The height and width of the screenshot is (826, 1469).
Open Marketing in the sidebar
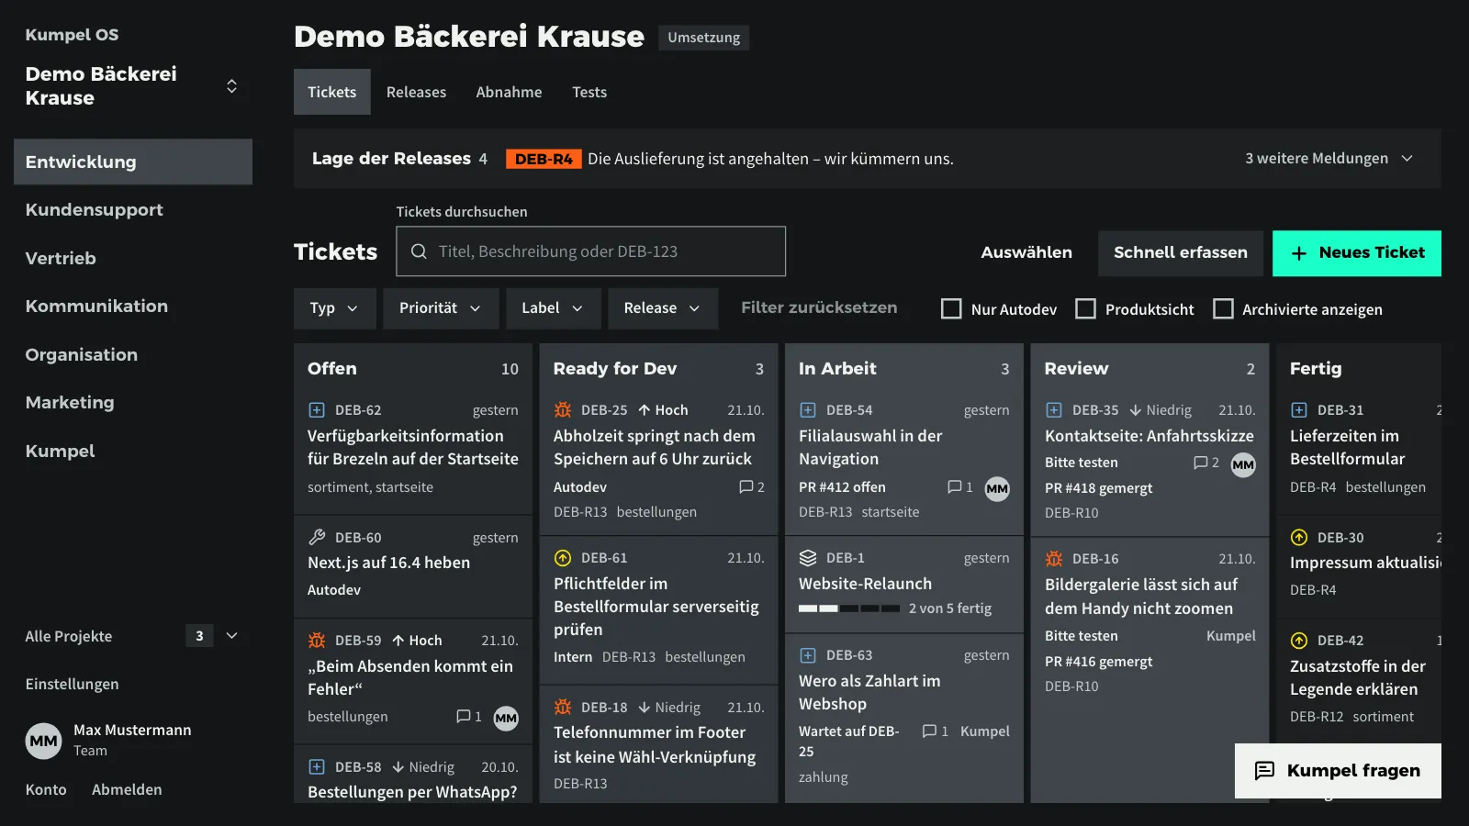(133, 403)
